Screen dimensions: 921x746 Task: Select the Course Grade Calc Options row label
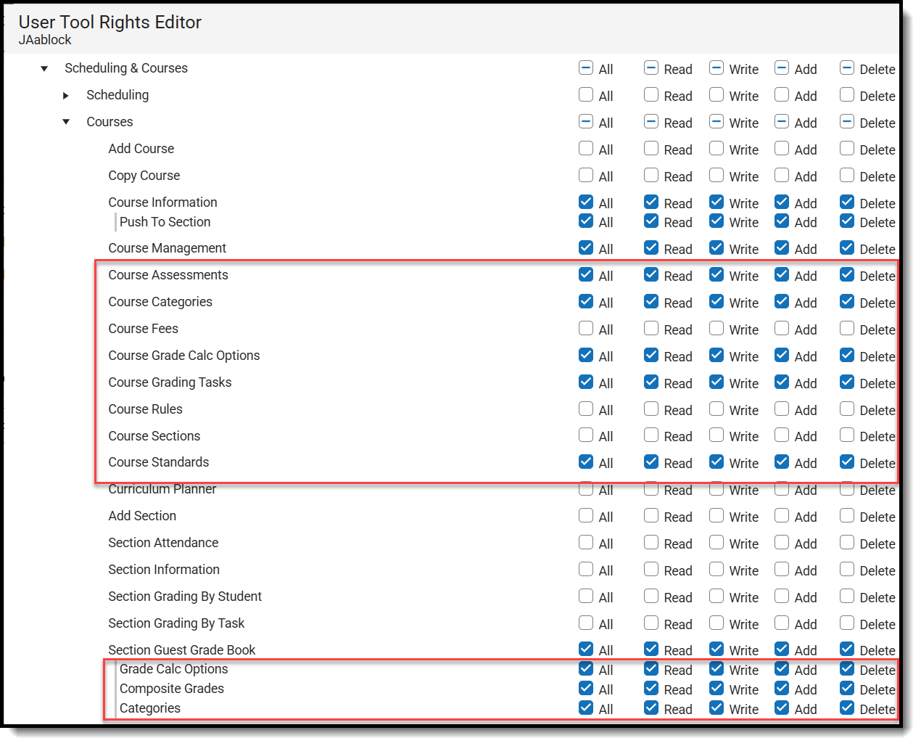tap(183, 356)
